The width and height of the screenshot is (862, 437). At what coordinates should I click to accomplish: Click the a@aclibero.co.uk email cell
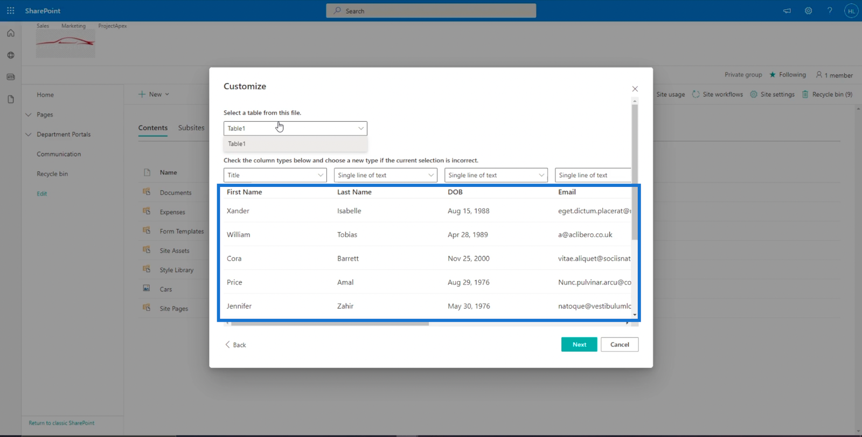point(585,234)
